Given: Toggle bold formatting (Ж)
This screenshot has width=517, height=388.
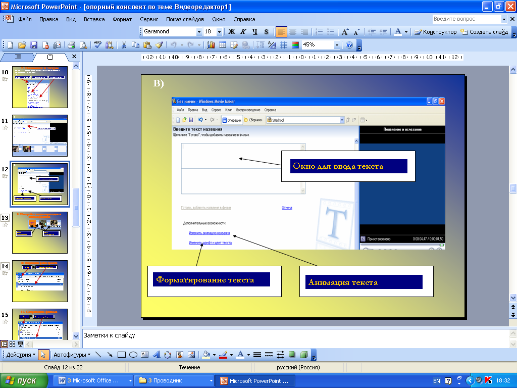Looking at the screenshot, I should (x=231, y=32).
